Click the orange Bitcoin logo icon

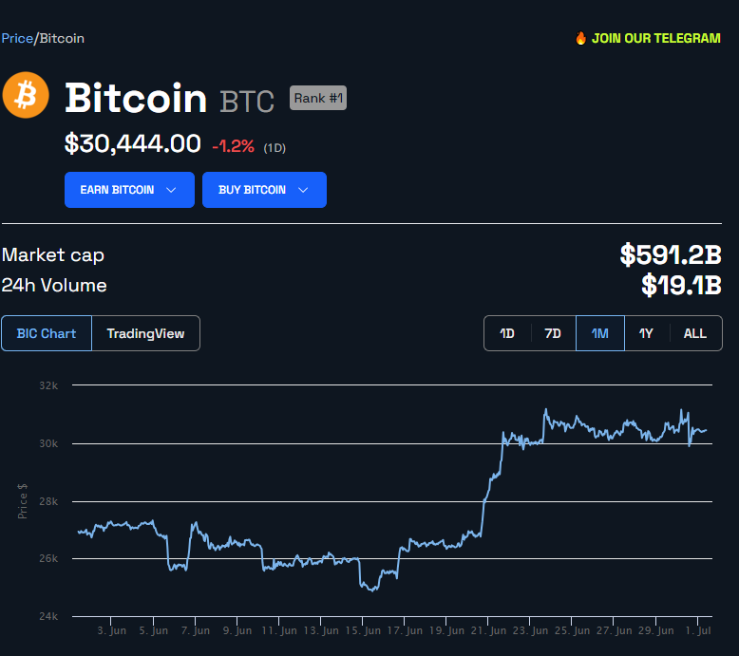click(26, 96)
